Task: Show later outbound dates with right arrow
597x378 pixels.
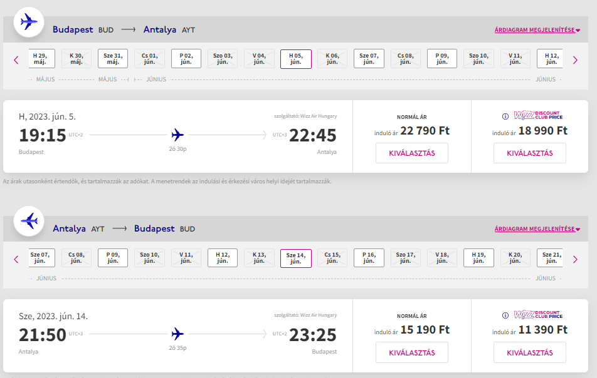Action: pos(575,60)
